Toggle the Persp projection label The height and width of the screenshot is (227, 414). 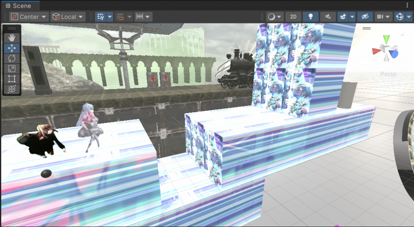tap(389, 74)
